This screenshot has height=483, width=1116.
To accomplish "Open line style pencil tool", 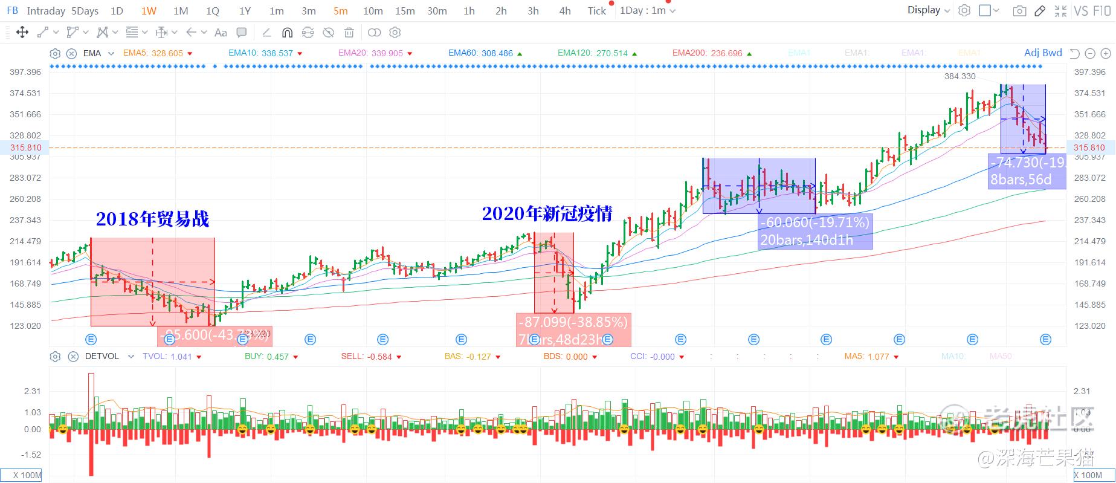I will 266,33.
